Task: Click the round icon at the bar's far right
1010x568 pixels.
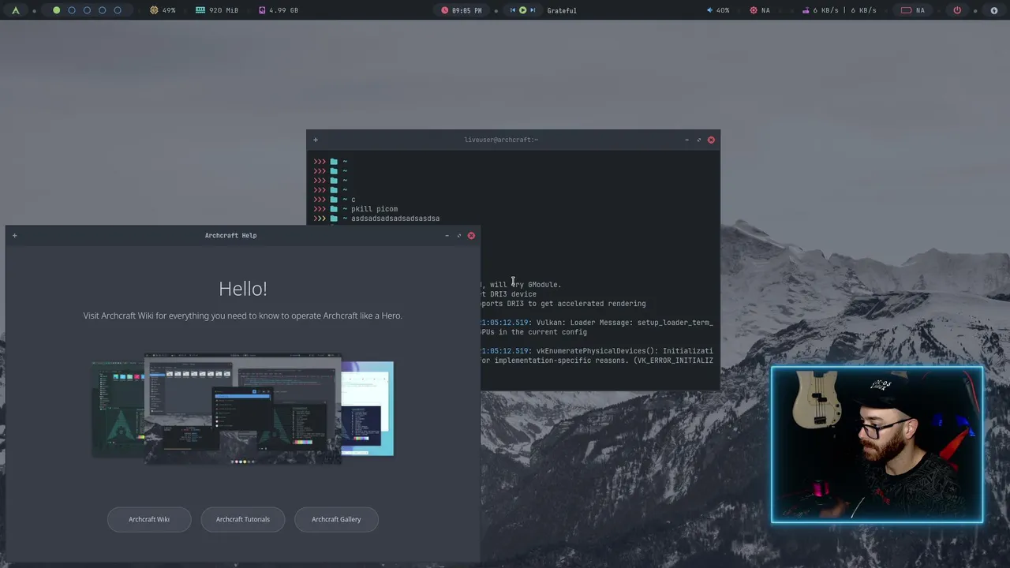Action: coord(994,10)
